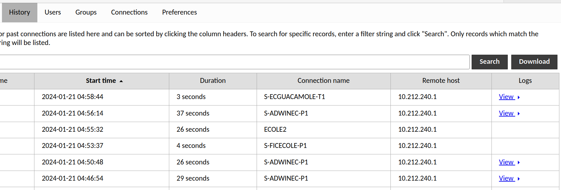Image resolution: width=561 pixels, height=190 pixels.
Task: Click the sort arrow next to Start time
Action: pyautogui.click(x=121, y=81)
